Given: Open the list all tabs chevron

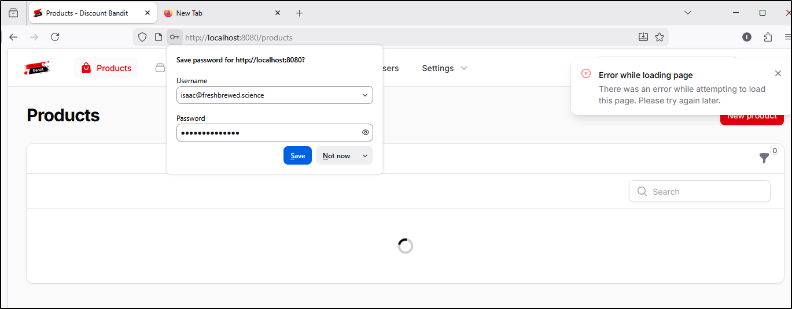Looking at the screenshot, I should pos(688,13).
